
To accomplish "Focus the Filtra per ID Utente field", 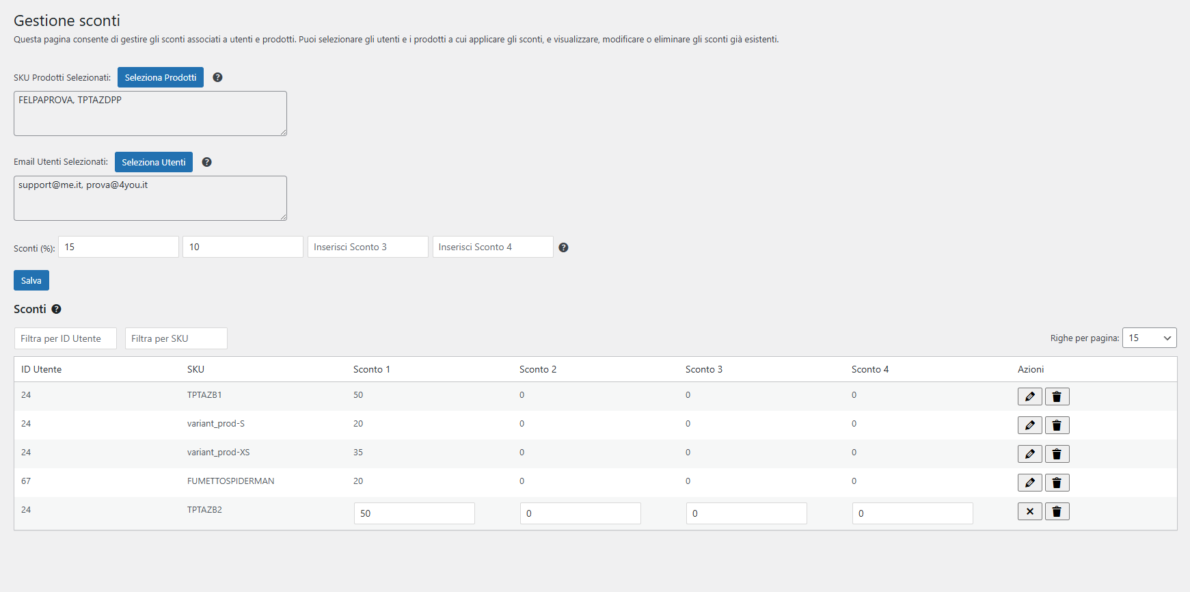I will [66, 338].
